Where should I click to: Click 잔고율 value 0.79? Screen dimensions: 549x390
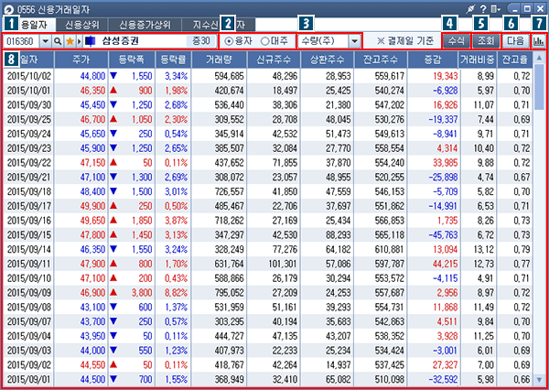pyautogui.click(x=522, y=250)
